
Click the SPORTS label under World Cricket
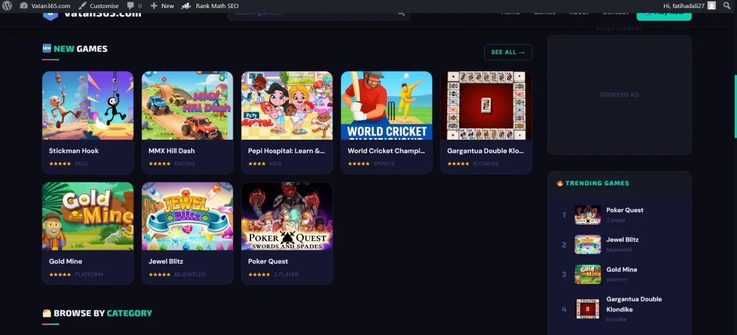point(384,164)
